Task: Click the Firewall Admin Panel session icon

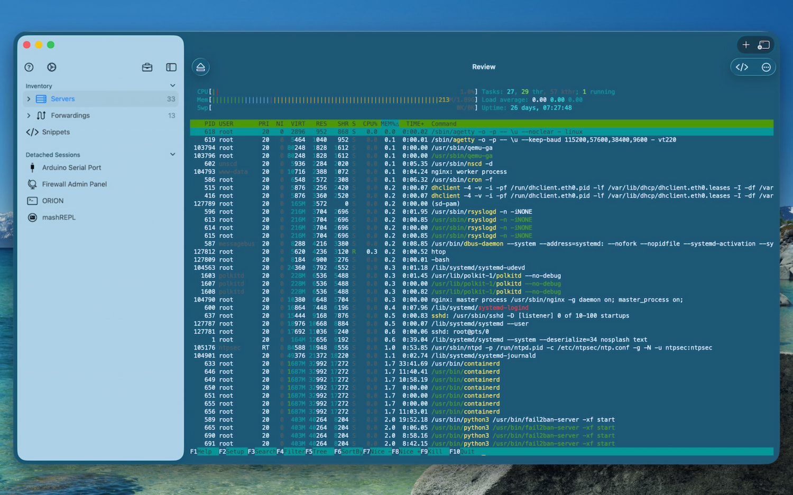Action: tap(32, 184)
